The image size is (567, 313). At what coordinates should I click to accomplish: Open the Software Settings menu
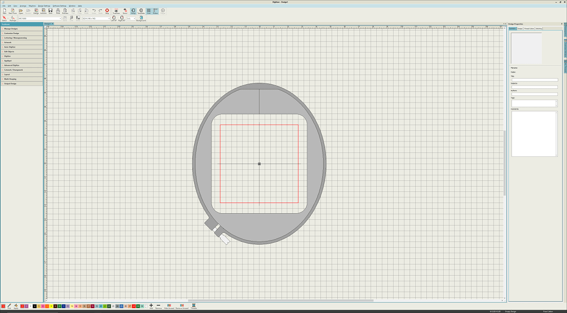[x=59, y=6]
